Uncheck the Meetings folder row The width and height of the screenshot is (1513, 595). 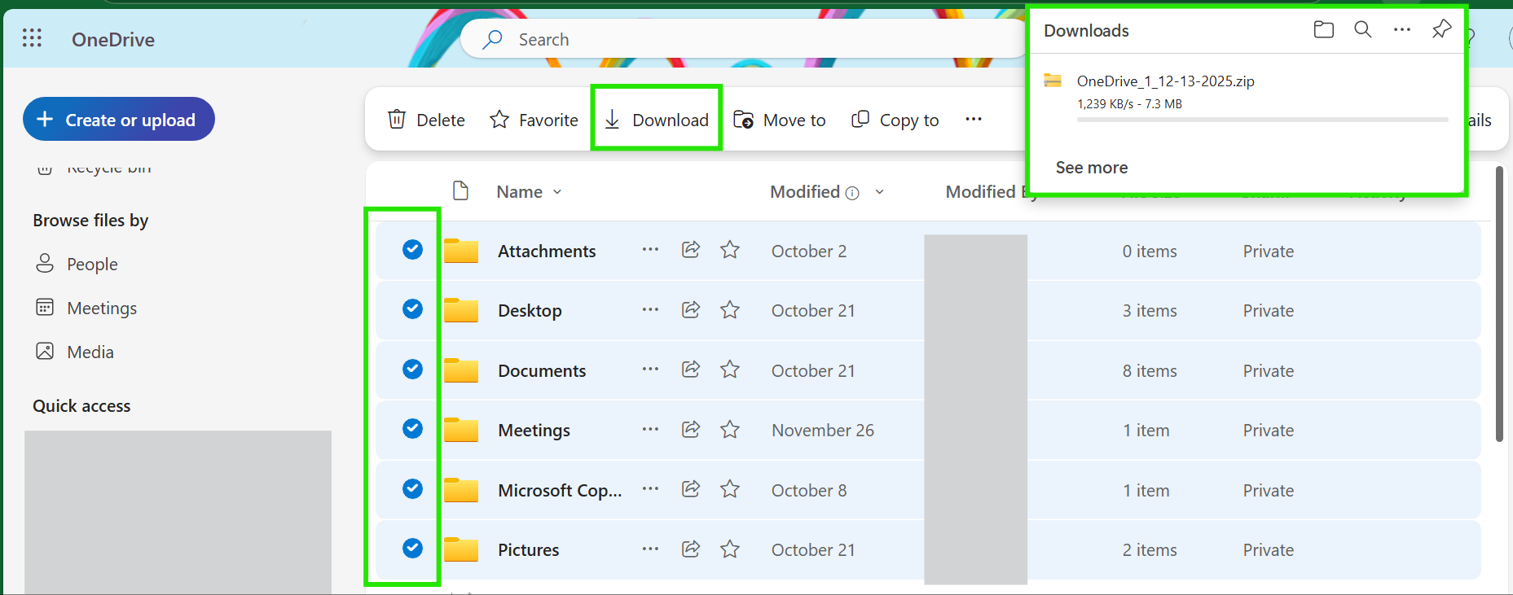pos(413,429)
